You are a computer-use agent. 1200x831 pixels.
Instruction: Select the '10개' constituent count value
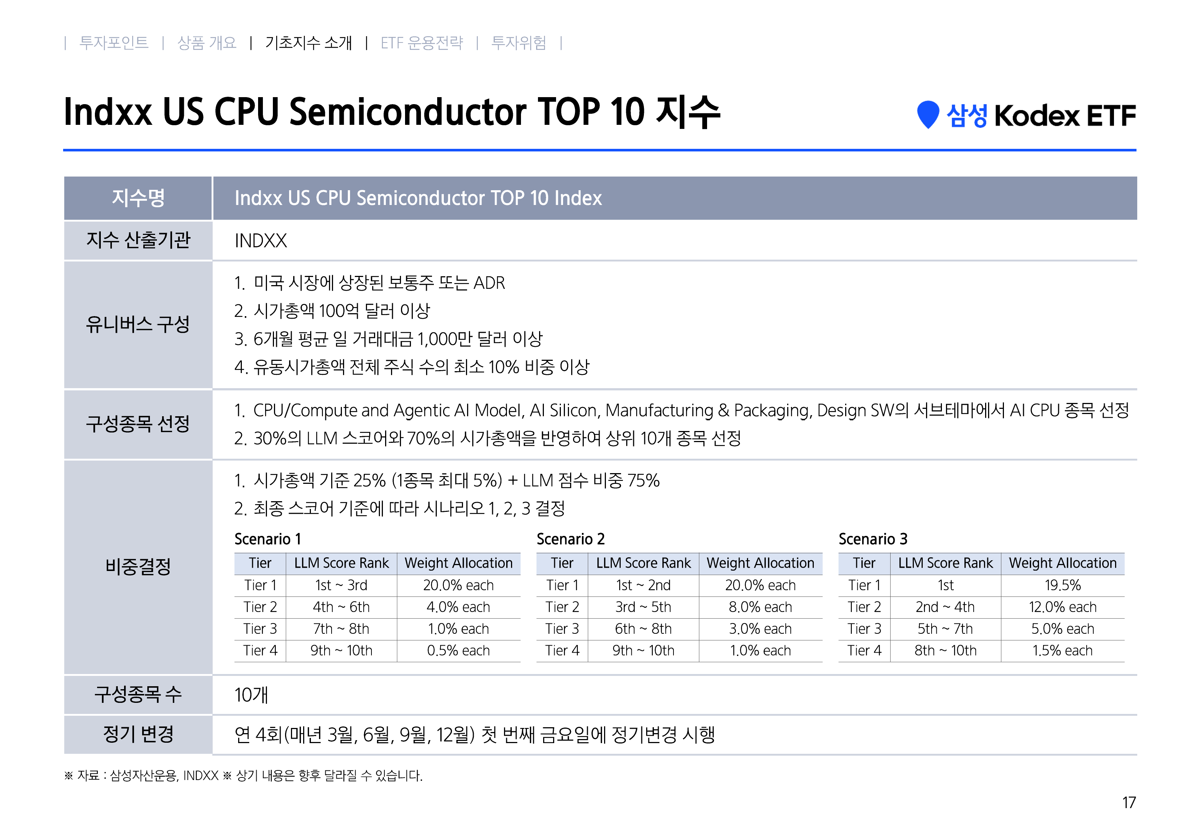[x=251, y=695]
